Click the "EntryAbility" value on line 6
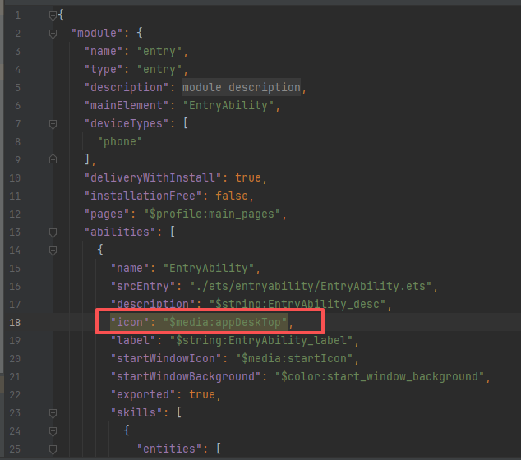The image size is (521, 460). [x=228, y=106]
